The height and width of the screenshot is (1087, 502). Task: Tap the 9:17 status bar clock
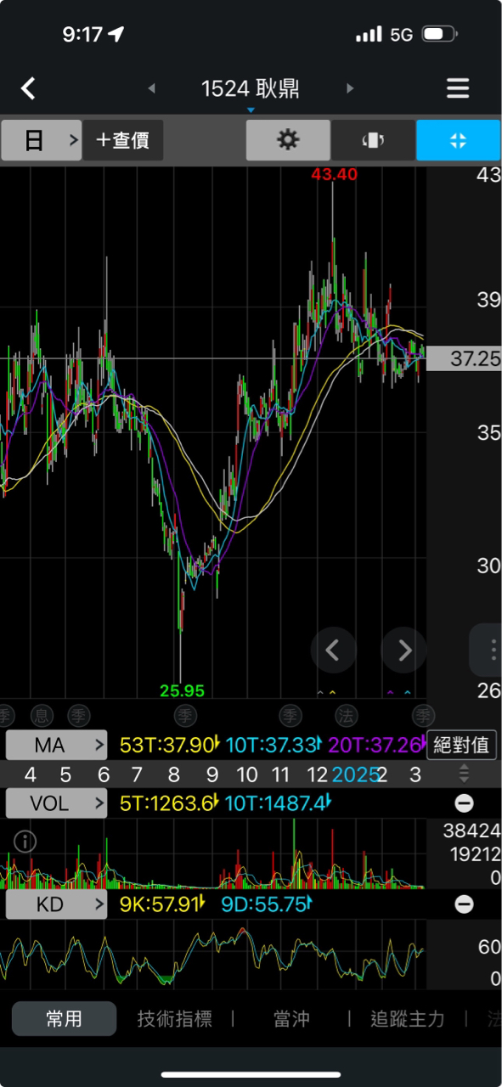tap(82, 35)
